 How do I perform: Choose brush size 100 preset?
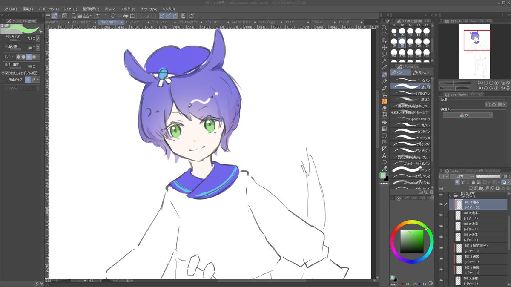tap(418, 42)
